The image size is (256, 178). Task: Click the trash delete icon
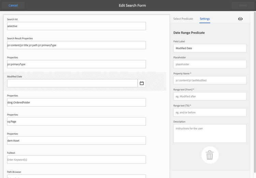pos(210,155)
